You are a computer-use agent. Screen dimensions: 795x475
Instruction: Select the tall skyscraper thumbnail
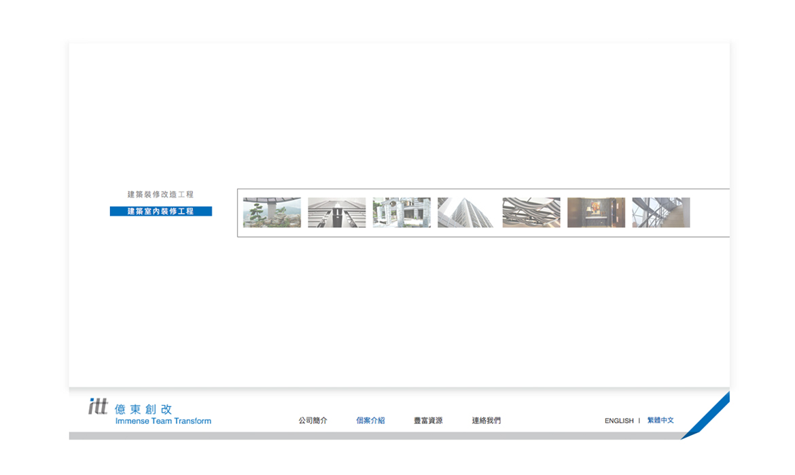[466, 212]
